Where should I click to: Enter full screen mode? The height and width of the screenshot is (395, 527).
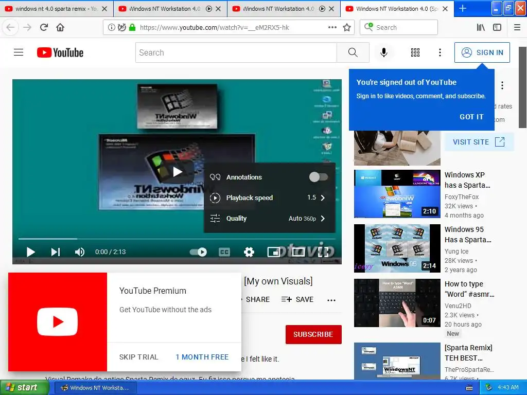(x=323, y=252)
